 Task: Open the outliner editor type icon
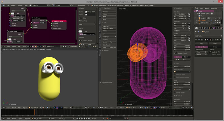[x=196, y=8]
